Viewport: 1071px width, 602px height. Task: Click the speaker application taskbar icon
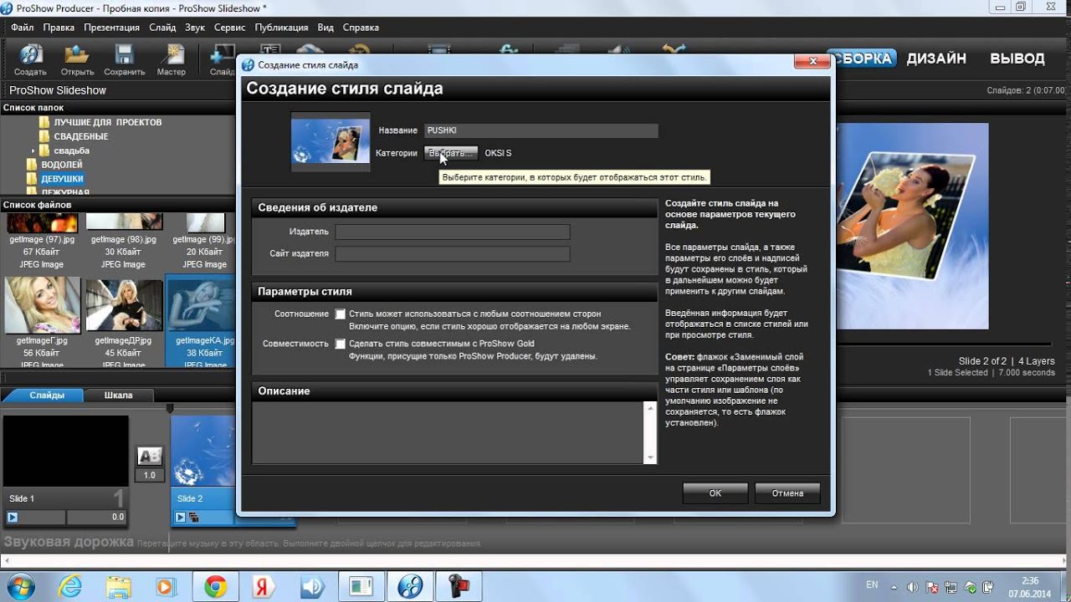[x=312, y=586]
